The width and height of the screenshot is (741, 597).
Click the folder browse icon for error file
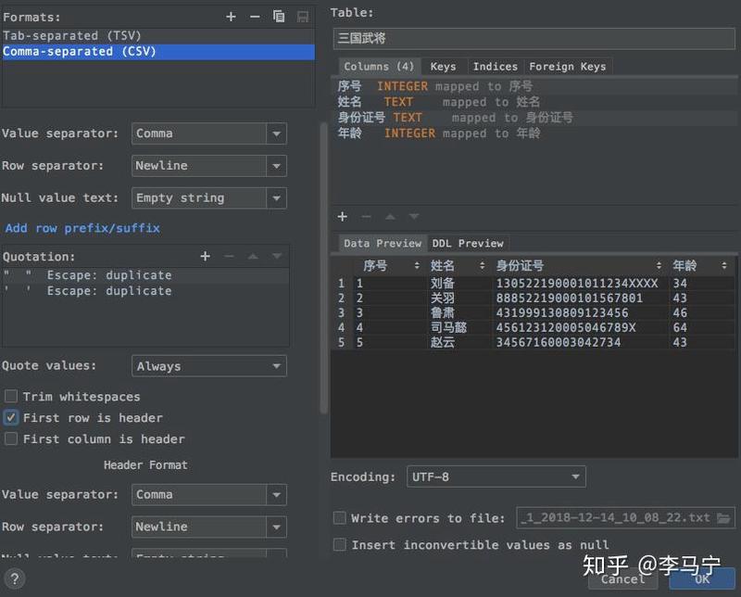(x=724, y=518)
